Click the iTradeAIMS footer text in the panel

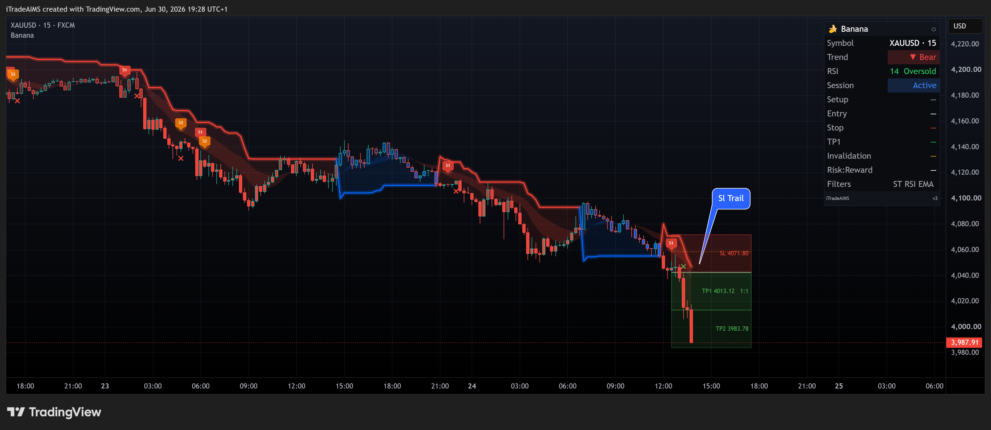(837, 198)
